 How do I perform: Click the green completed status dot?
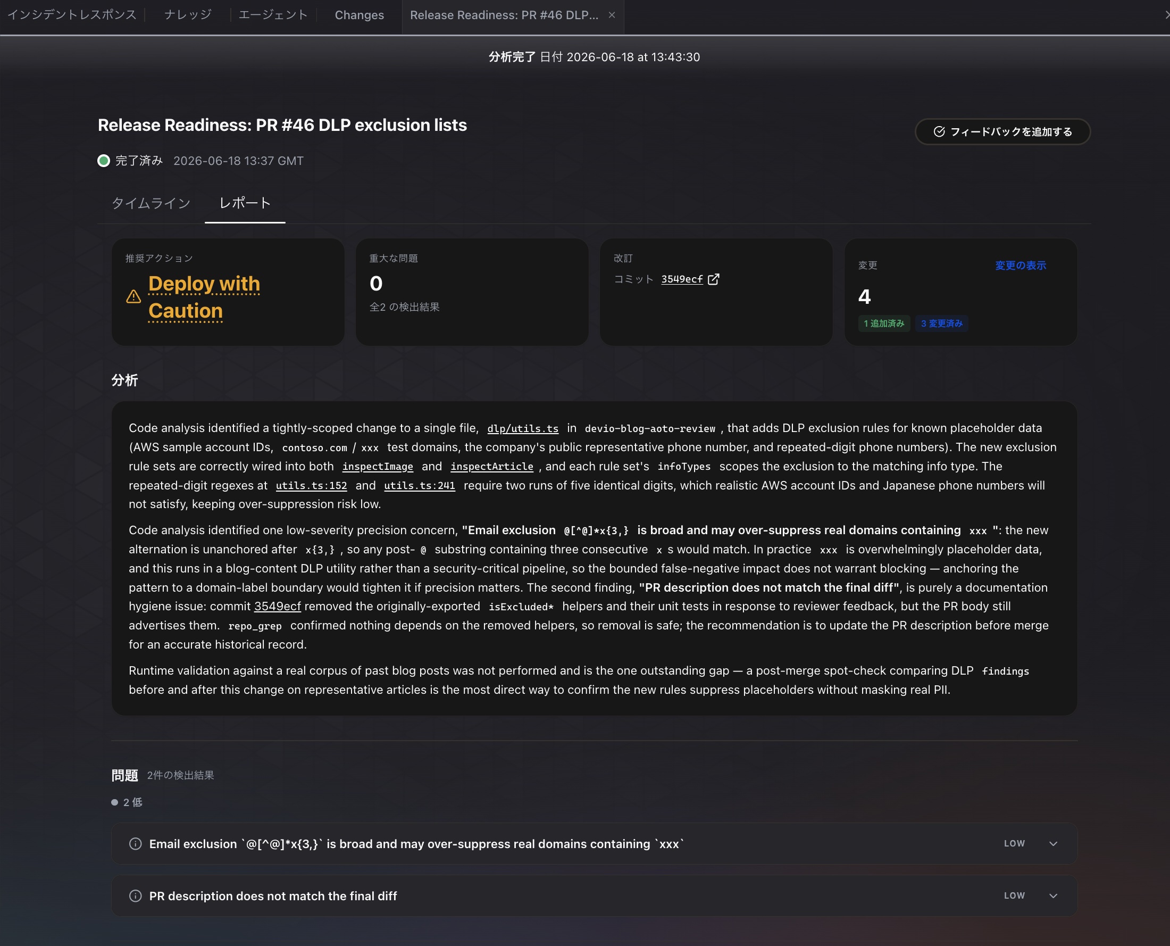click(104, 161)
